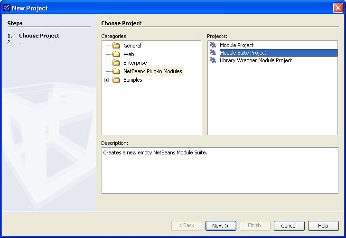Click the disabled Finish button

tap(255, 226)
